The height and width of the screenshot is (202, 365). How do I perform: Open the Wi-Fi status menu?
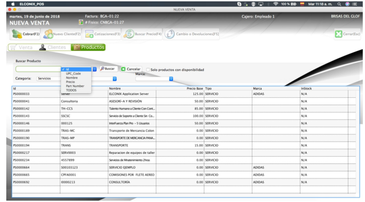(276, 4)
